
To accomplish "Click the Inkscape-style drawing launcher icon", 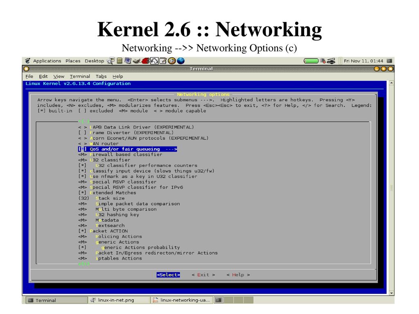I will [154, 61].
